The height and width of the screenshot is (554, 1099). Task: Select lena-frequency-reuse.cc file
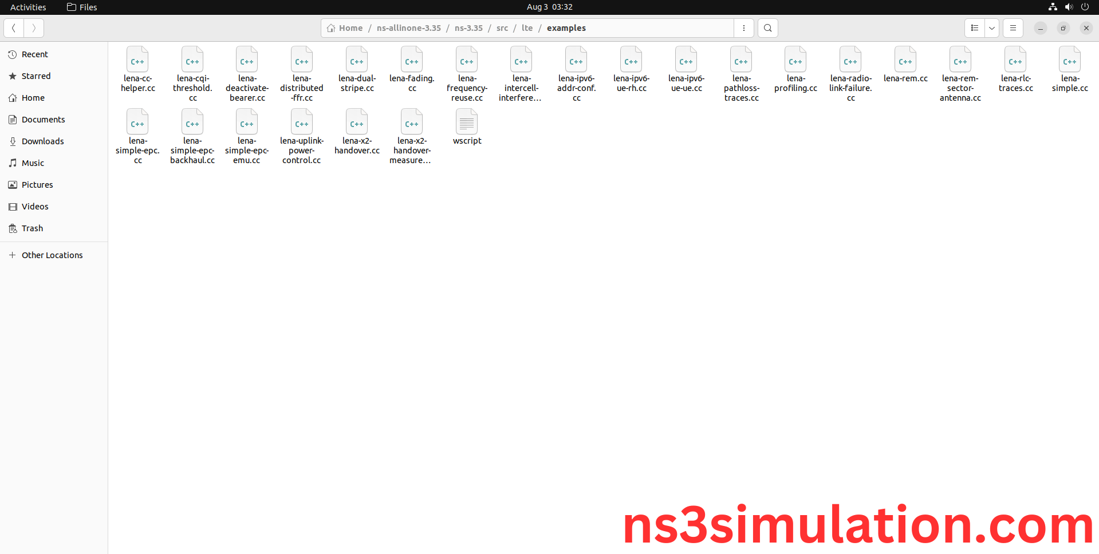467,74
